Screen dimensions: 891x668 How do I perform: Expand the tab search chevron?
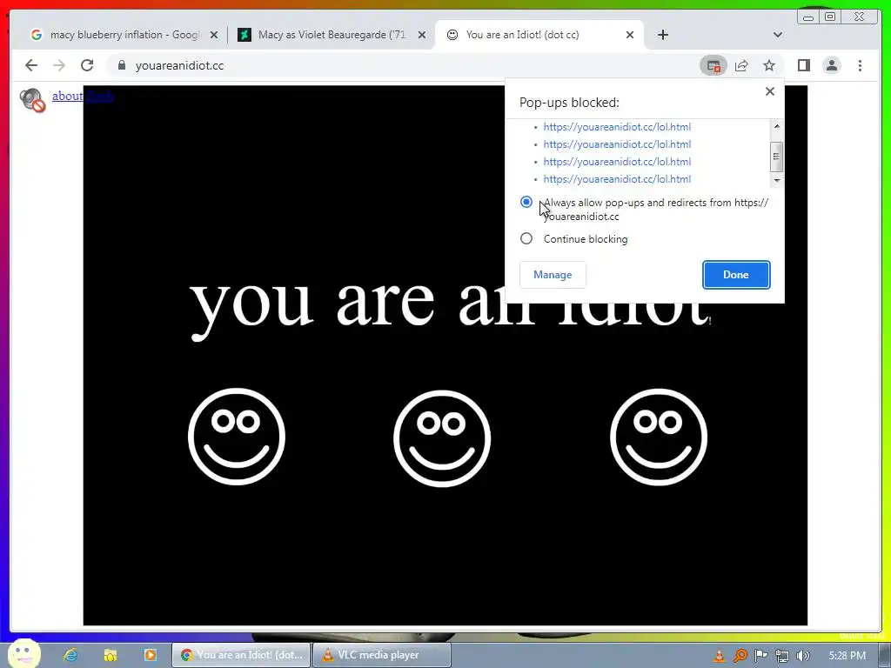click(777, 35)
